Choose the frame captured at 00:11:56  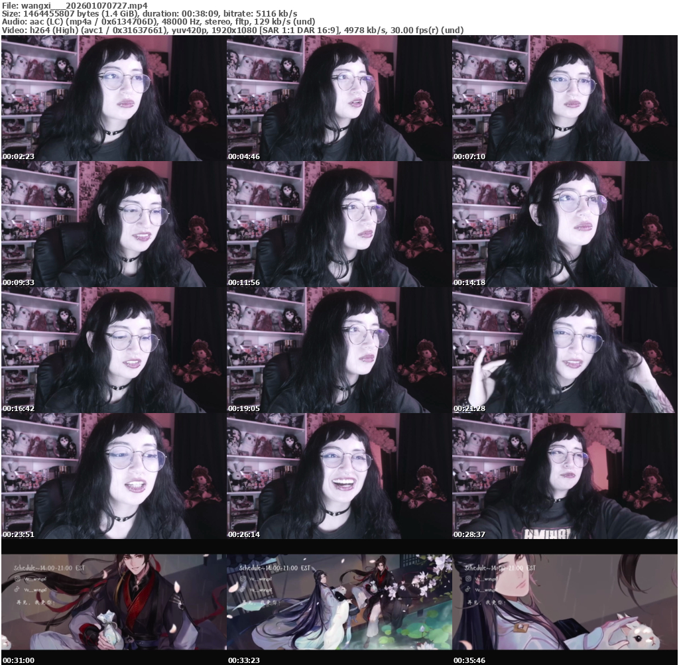tap(339, 224)
